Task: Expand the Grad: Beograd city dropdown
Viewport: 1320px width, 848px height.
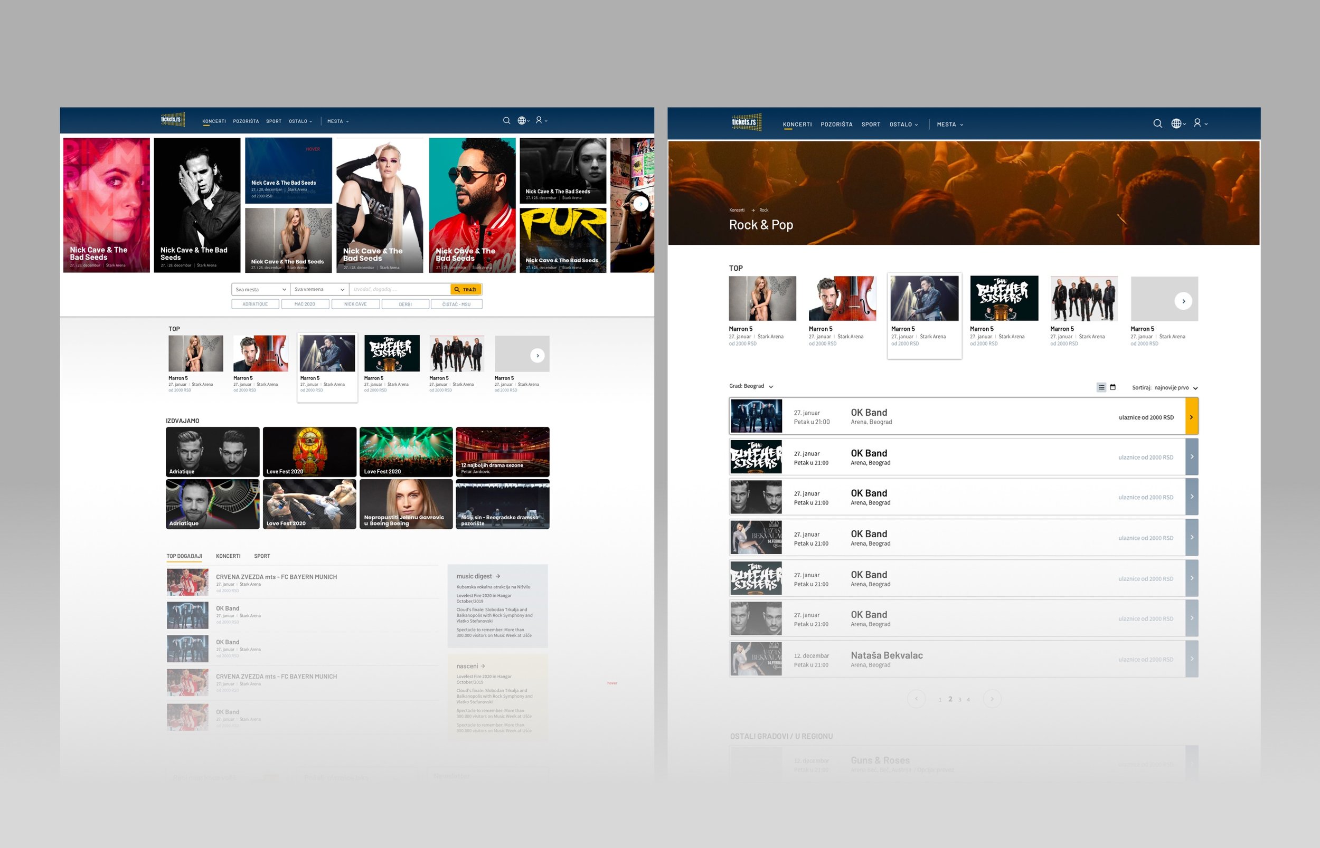Action: [x=751, y=386]
